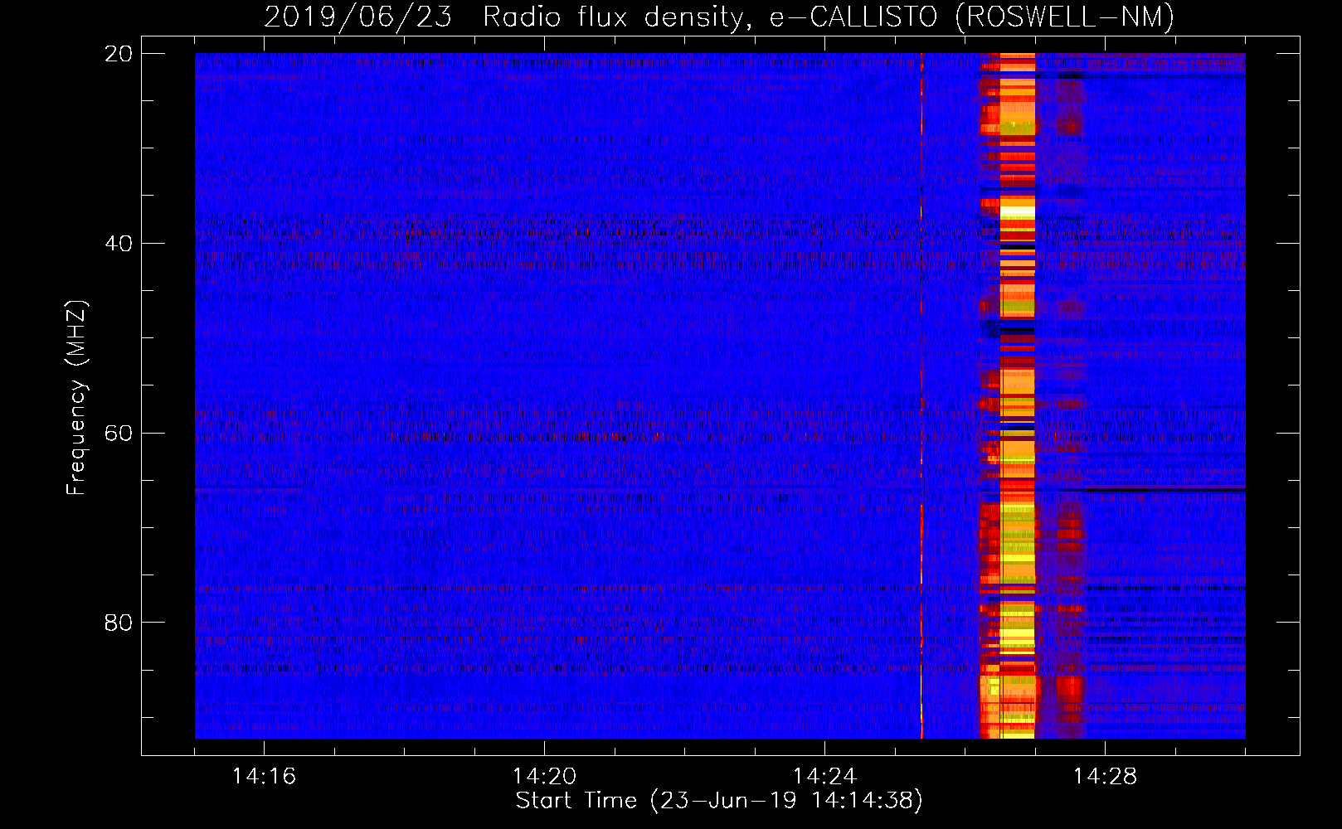Click the plot title 'Radio flux density, e-CALLISTO (ROSWELL-NM)'
Viewport: 1342px width, 829px height.
(829, 17)
